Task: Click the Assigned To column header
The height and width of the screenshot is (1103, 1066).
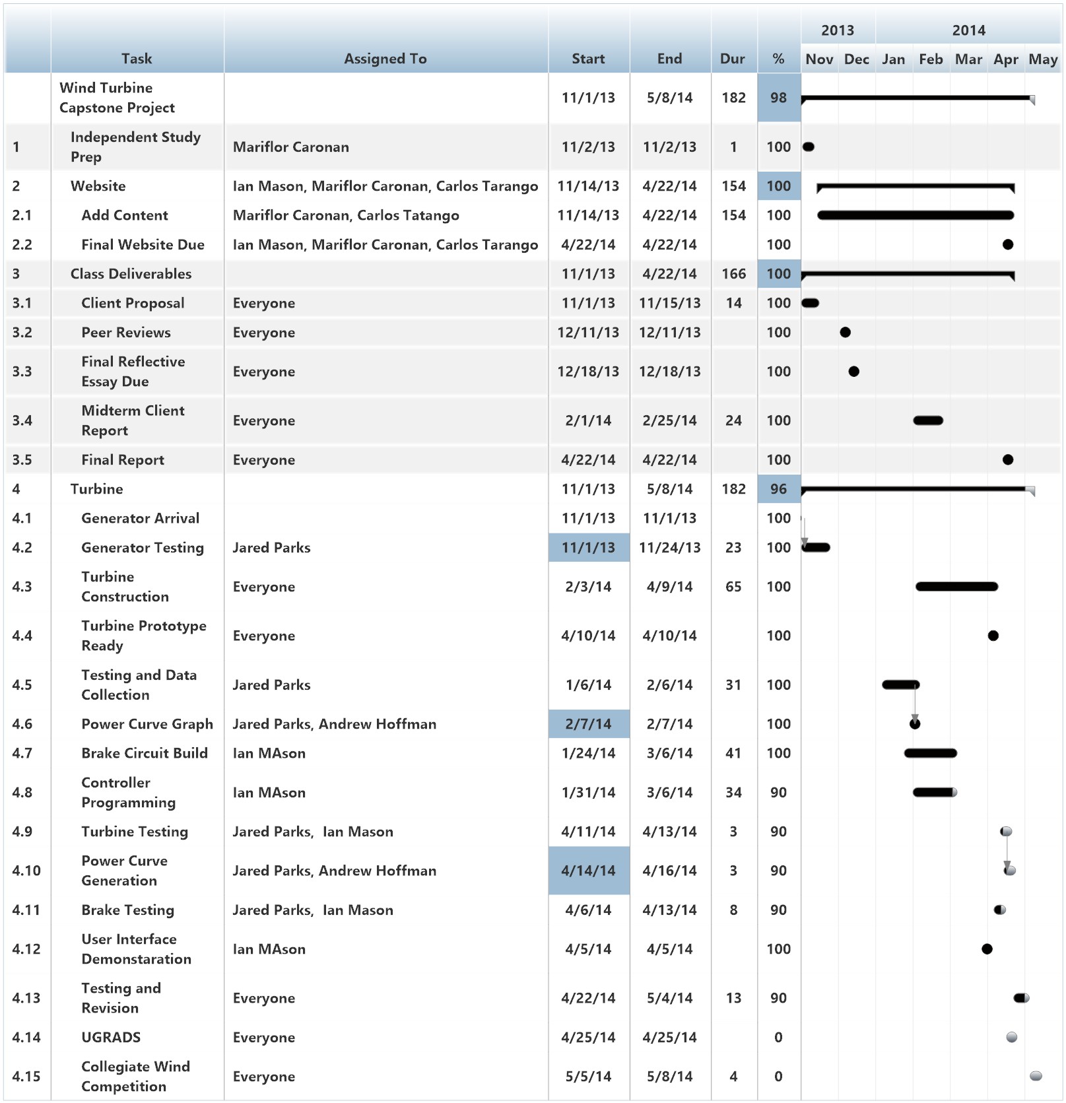Action: [x=385, y=59]
